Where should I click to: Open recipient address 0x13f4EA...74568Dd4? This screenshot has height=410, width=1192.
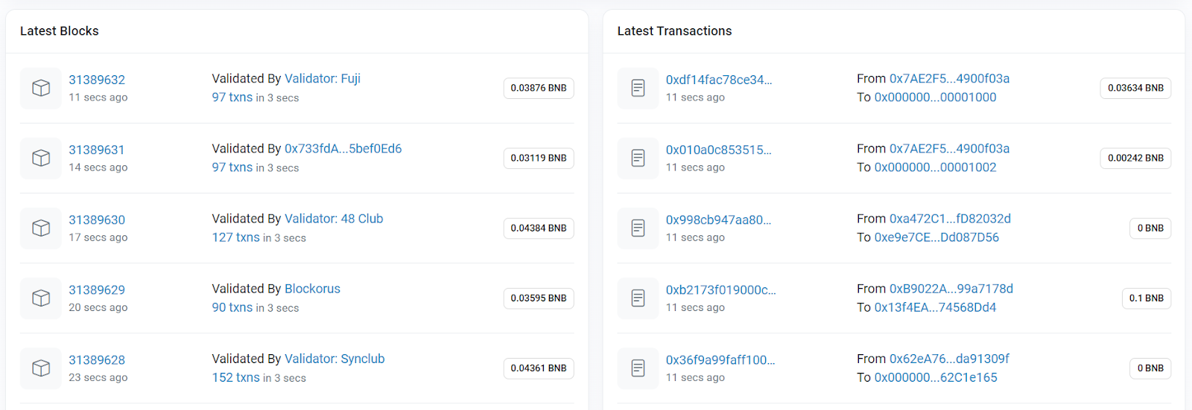click(935, 307)
